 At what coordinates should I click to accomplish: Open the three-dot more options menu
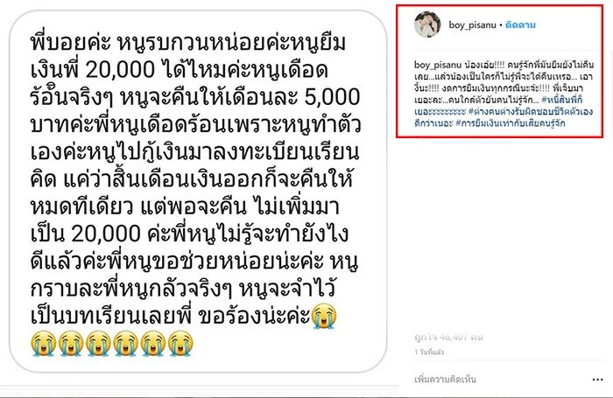(x=597, y=380)
